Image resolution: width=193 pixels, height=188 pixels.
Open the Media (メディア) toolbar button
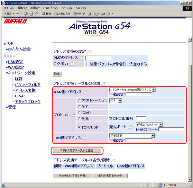point(79,14)
